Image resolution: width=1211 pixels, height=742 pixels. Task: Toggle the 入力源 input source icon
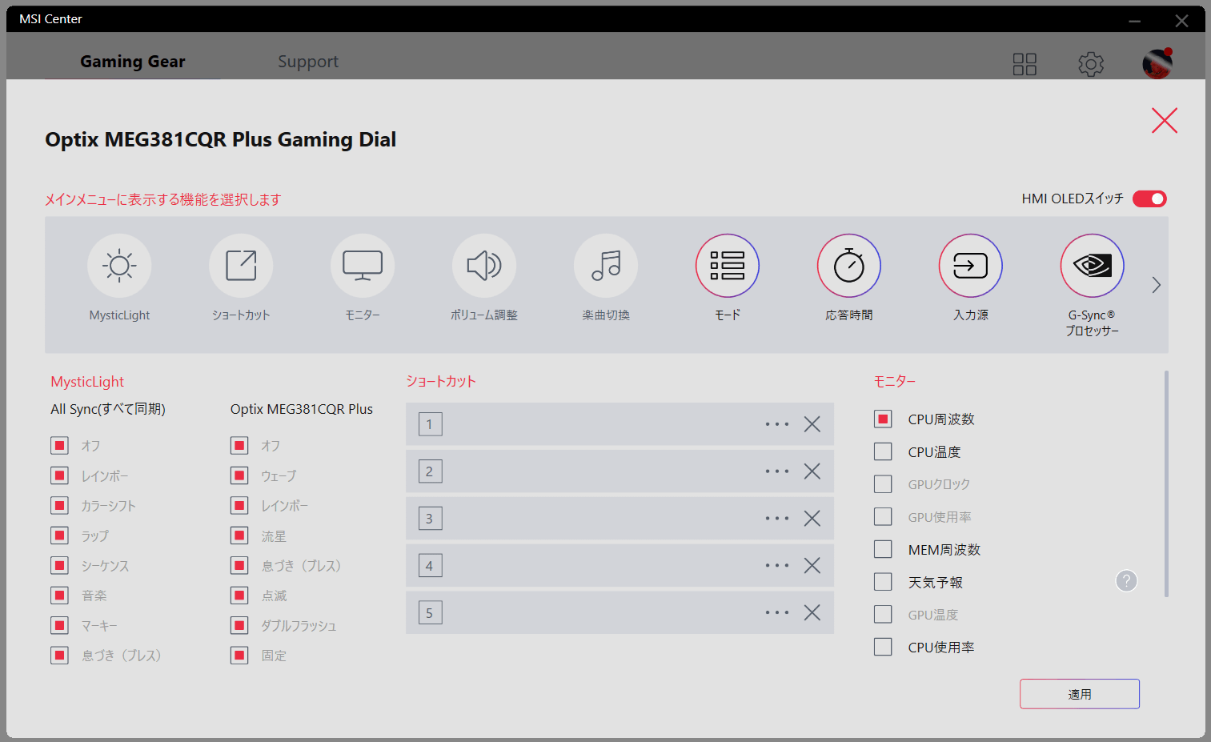pos(971,266)
